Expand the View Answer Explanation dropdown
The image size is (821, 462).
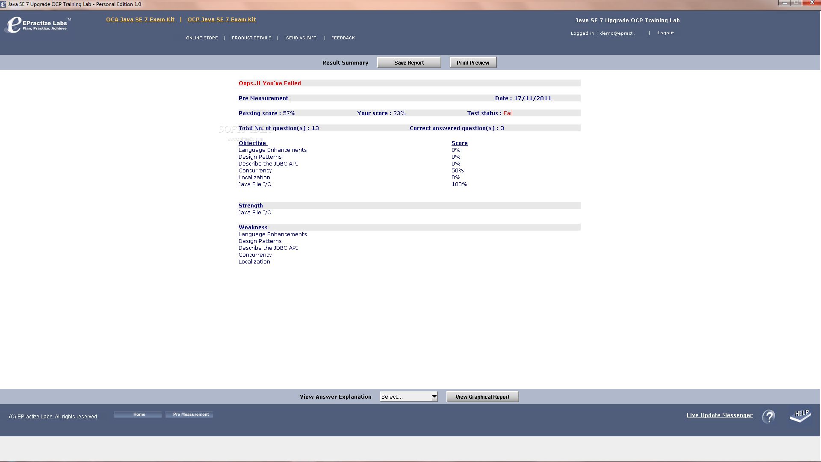pyautogui.click(x=408, y=397)
